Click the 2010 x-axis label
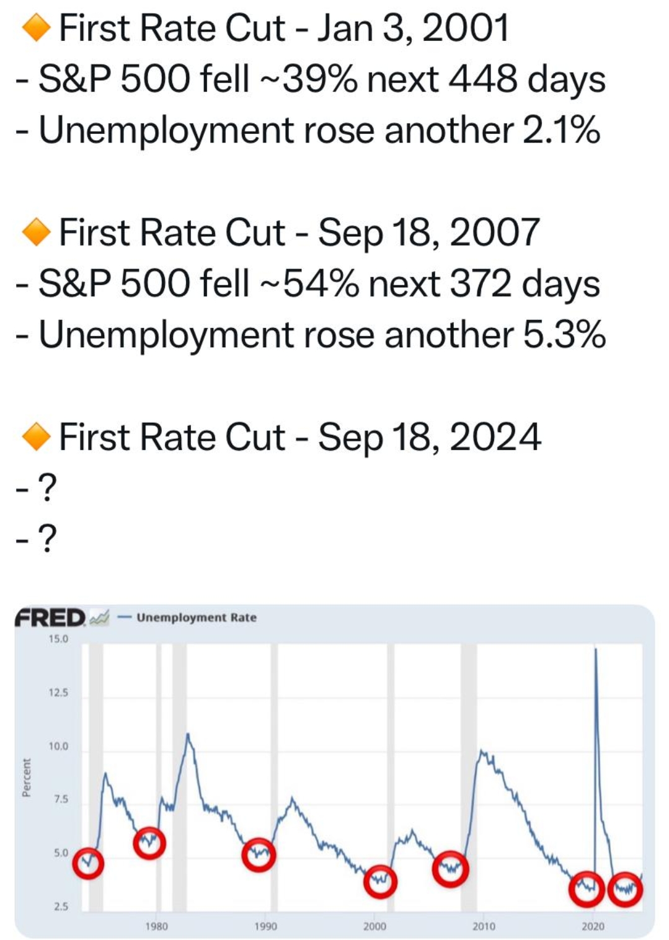The image size is (669, 940). tap(484, 926)
